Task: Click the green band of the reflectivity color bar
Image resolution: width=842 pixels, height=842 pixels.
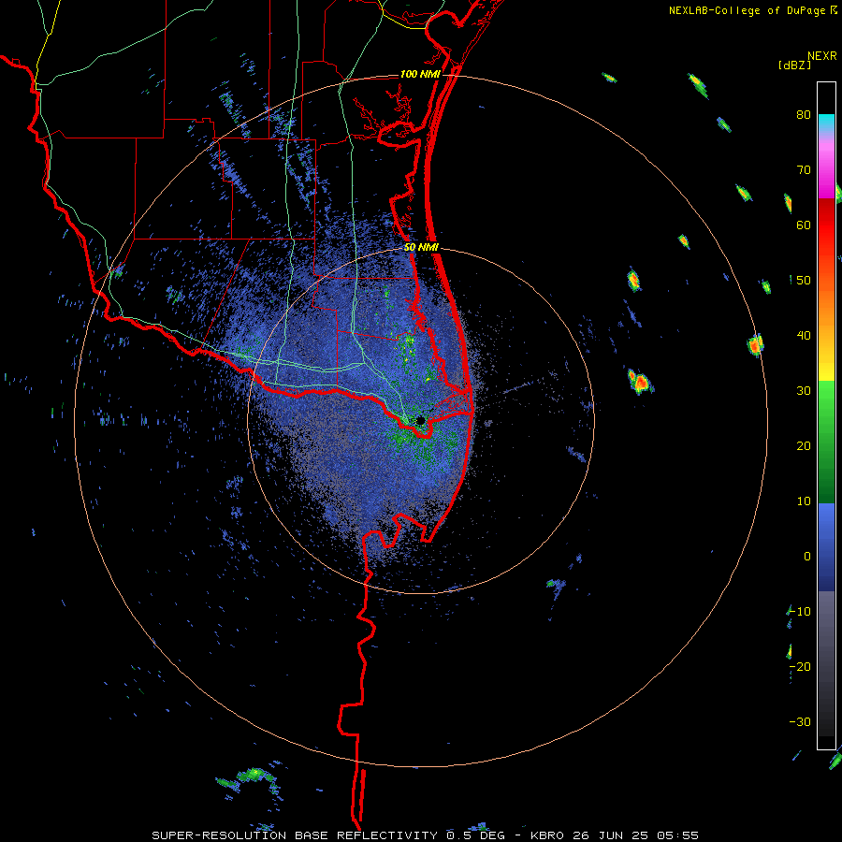Action: click(826, 442)
